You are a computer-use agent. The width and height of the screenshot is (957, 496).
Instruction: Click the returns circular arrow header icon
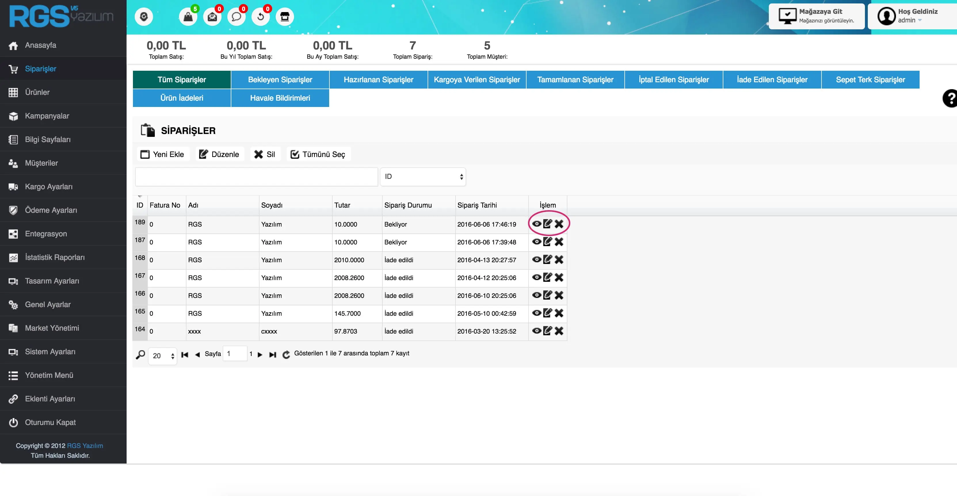pos(260,17)
